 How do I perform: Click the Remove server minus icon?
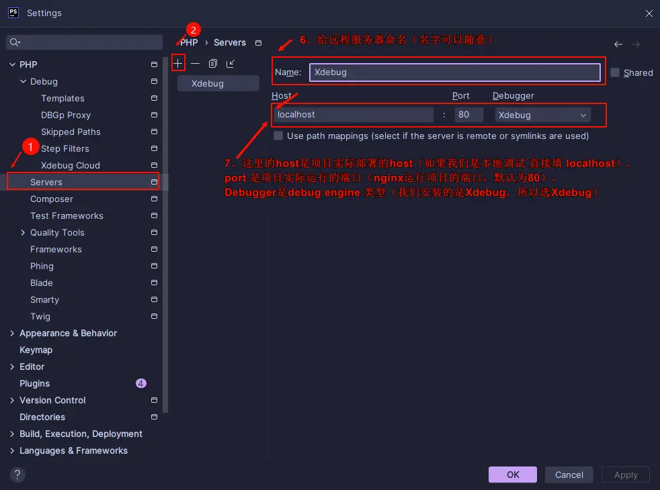pyautogui.click(x=196, y=64)
